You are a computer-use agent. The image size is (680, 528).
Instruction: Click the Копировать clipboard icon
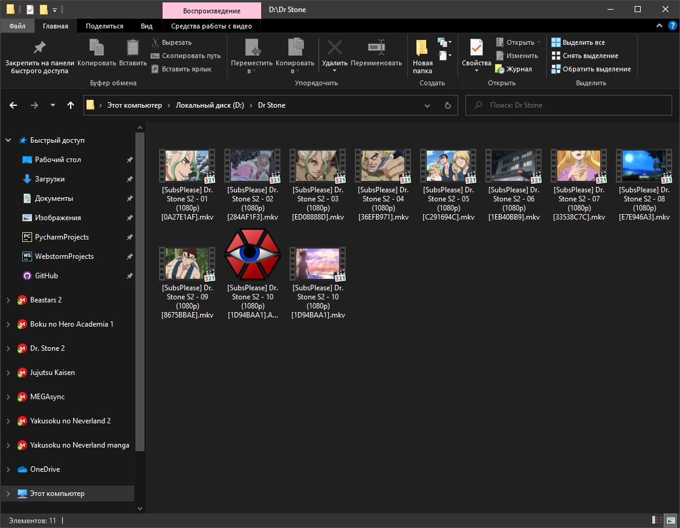pos(96,53)
